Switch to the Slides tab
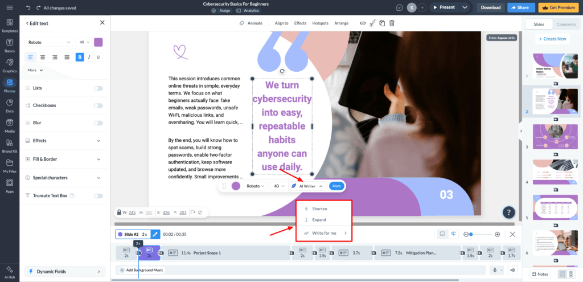This screenshot has height=282, width=583. 539,24
